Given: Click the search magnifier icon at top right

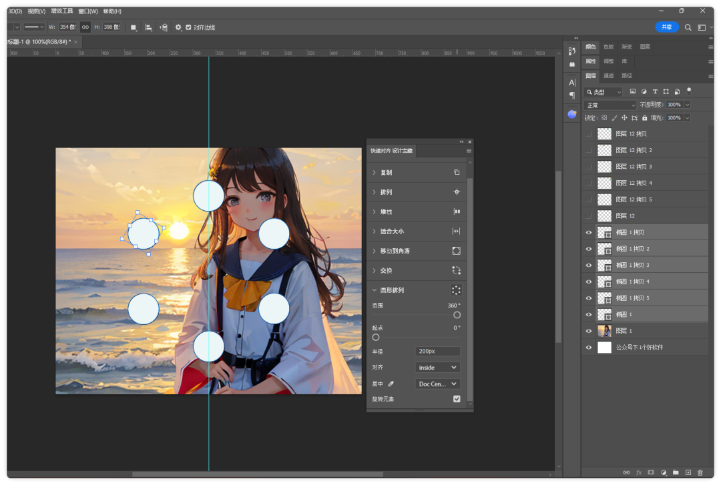Looking at the screenshot, I should click(x=688, y=27).
